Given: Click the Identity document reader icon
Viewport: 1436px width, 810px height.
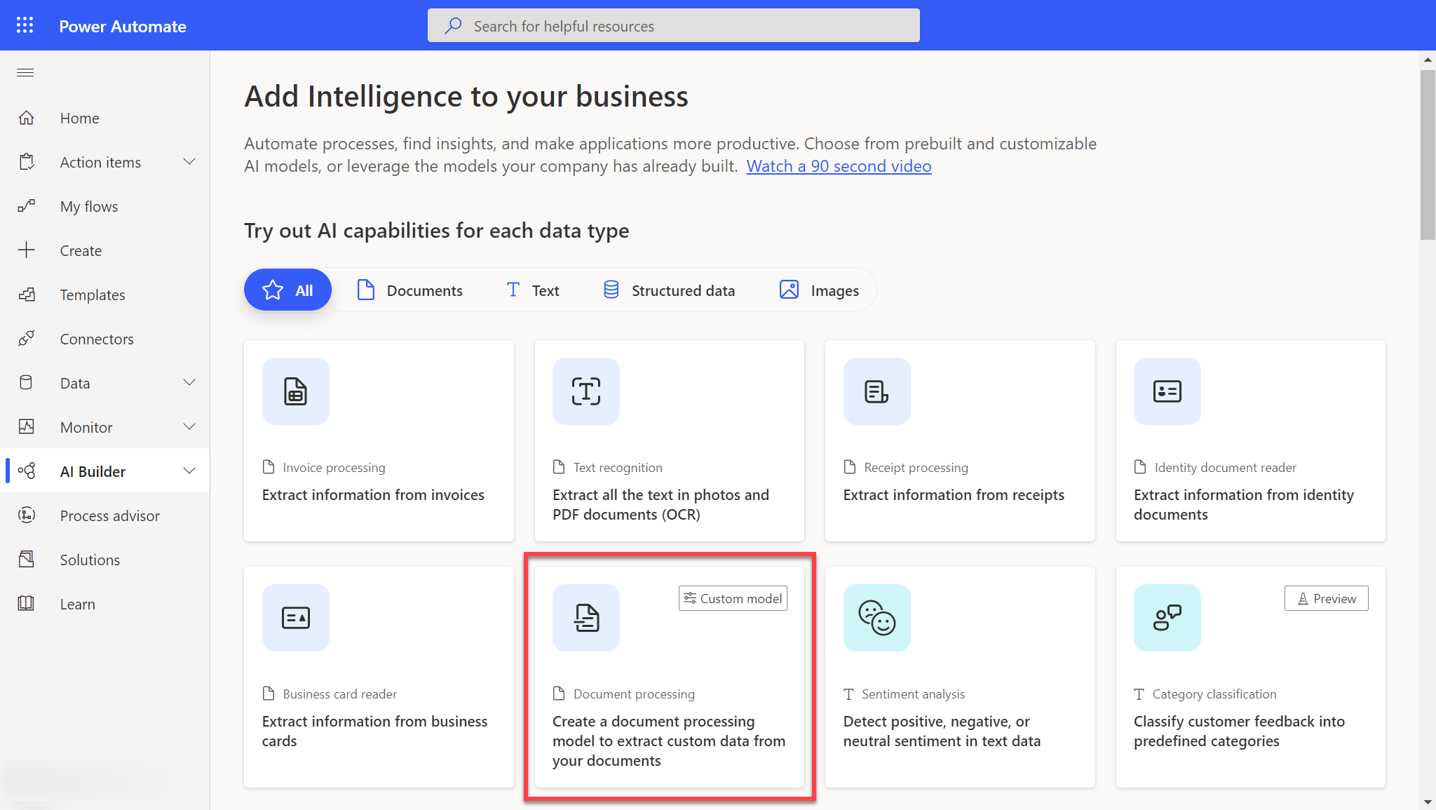Looking at the screenshot, I should (x=1167, y=391).
